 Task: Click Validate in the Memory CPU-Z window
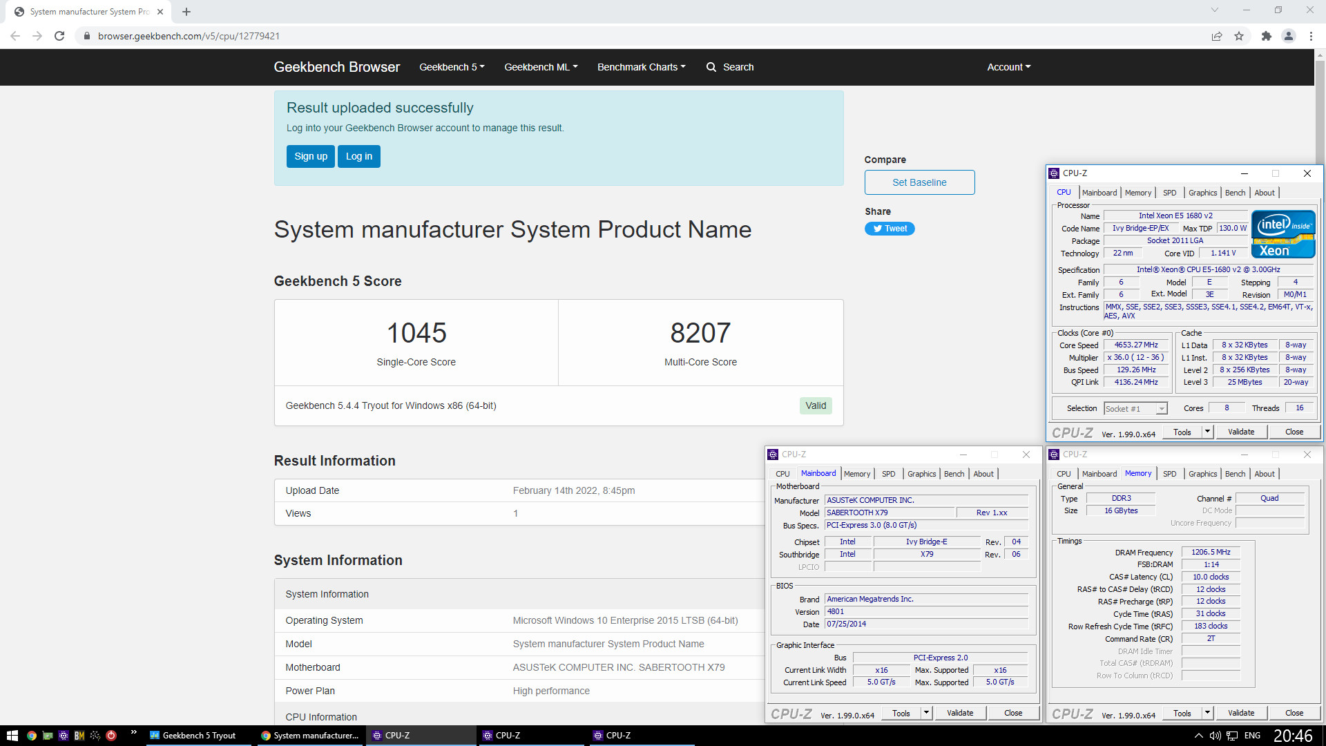(1241, 713)
